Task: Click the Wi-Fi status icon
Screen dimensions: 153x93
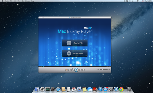Action: point(137,1)
